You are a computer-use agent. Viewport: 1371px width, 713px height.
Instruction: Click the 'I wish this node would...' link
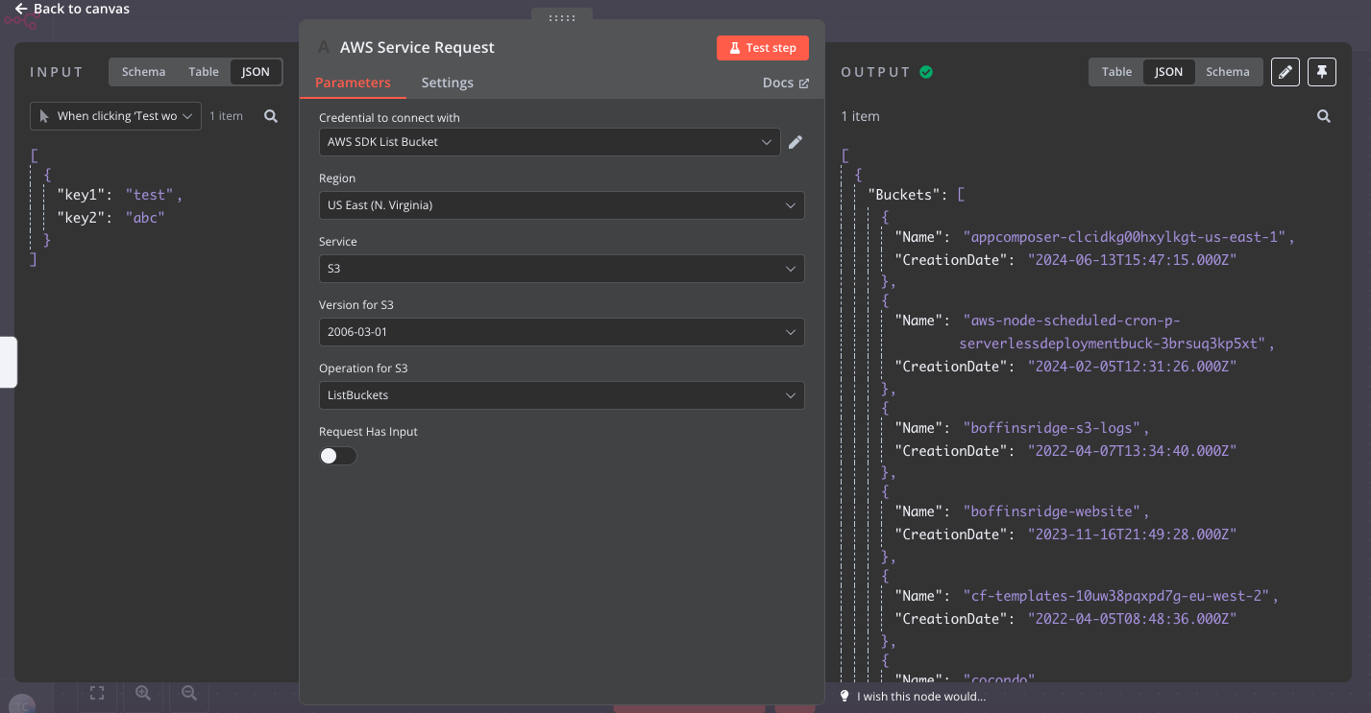point(921,697)
